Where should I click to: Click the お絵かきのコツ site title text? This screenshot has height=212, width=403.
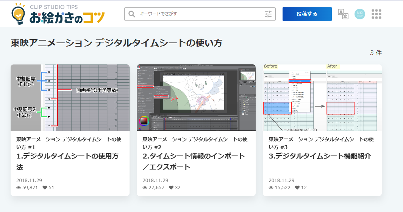[x=67, y=17]
